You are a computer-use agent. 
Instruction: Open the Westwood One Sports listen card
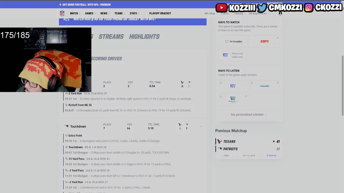[233, 99]
